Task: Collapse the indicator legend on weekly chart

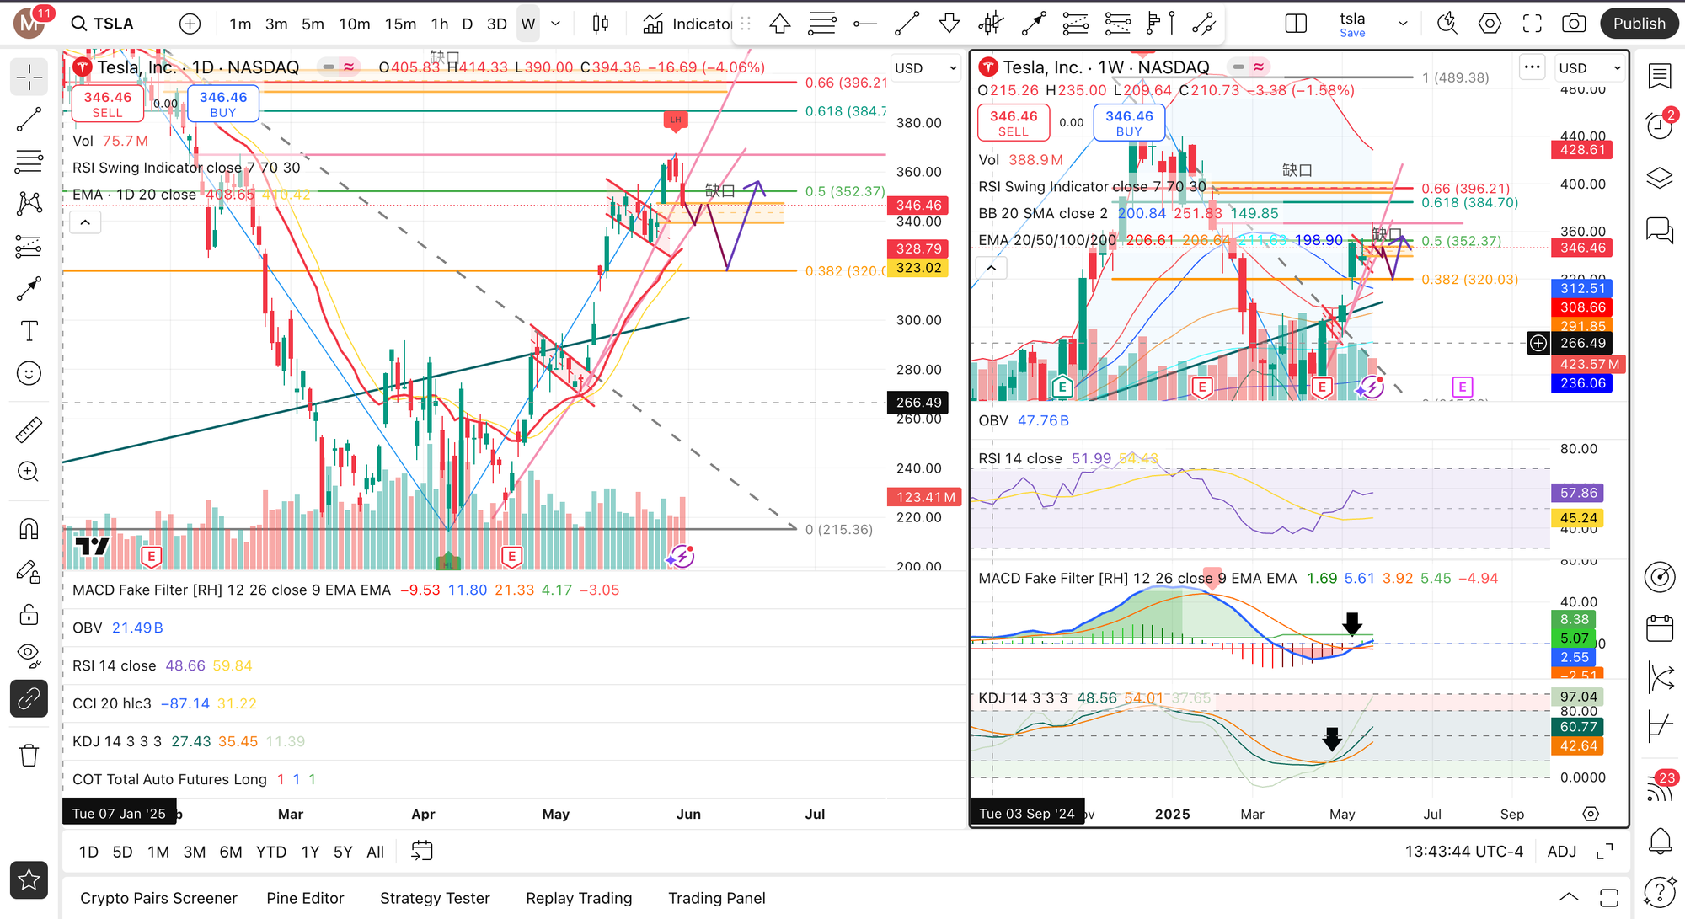Action: [x=992, y=268]
